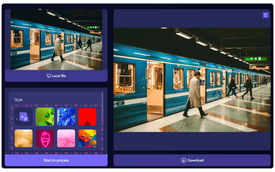Click the download arrow circle icon

click(184, 160)
